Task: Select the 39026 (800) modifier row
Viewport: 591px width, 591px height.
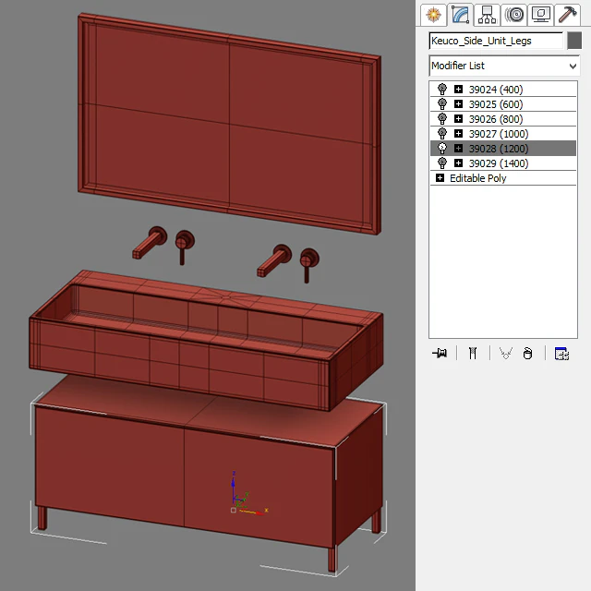Action: (503, 119)
